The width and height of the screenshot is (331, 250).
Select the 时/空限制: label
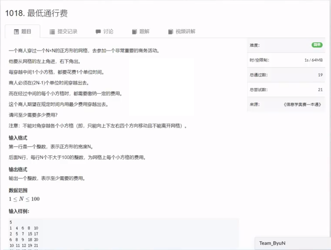click(259, 60)
